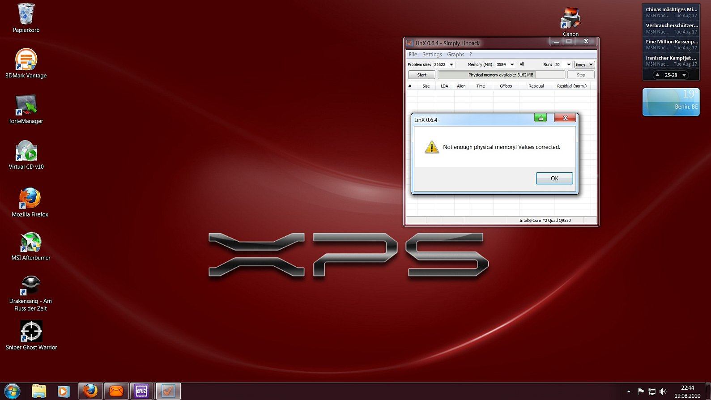Click the All memory button
Viewport: 711px width, 400px height.
(522, 64)
